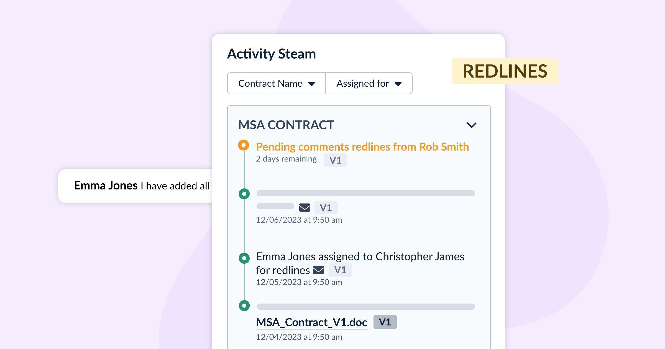Open the MSA_Contract_V1.doc document link

click(x=311, y=322)
